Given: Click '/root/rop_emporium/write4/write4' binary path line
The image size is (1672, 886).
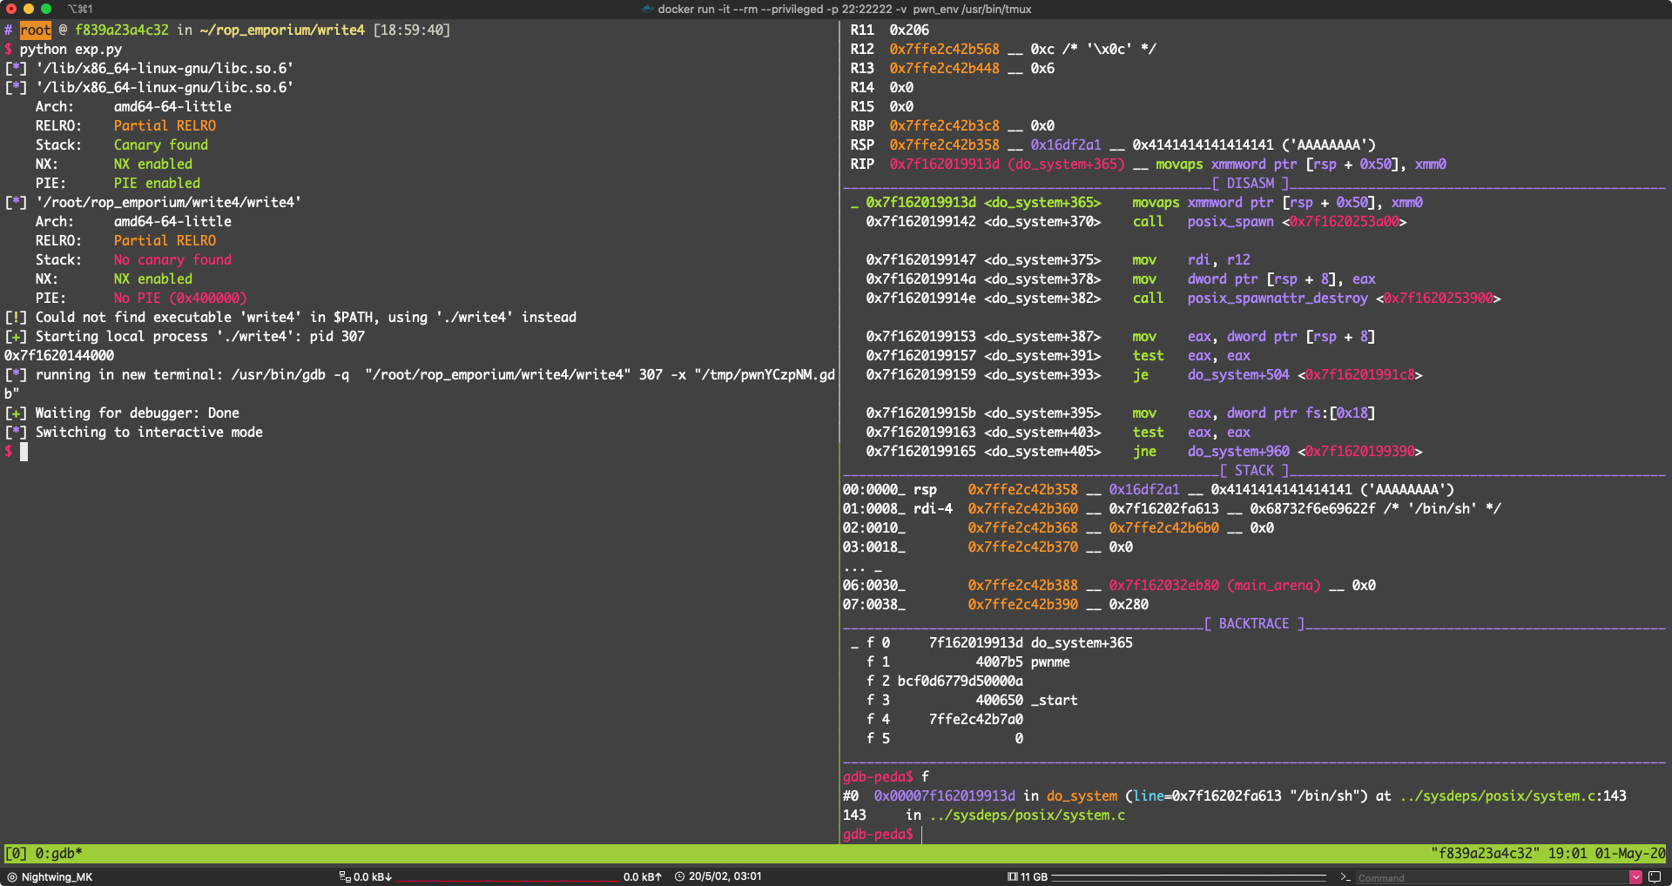Looking at the screenshot, I should tap(169, 203).
